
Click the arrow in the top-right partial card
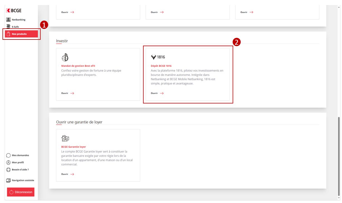251,12
